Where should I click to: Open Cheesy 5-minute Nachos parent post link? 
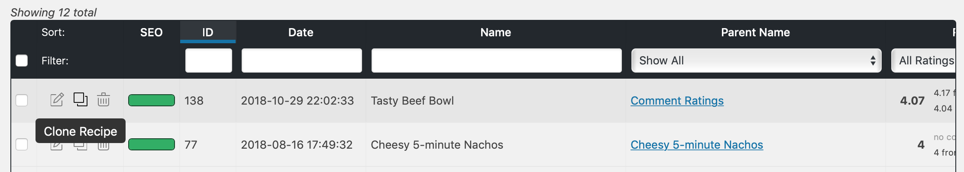pyautogui.click(x=697, y=145)
